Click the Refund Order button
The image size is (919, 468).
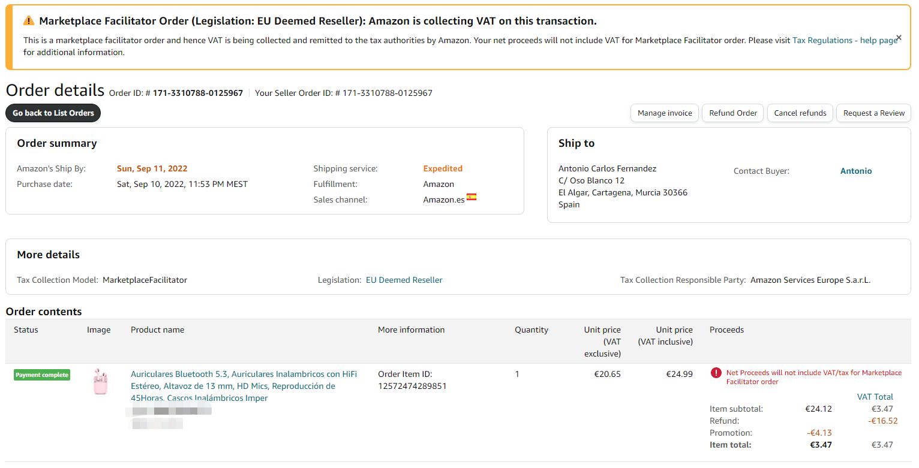[x=732, y=113]
